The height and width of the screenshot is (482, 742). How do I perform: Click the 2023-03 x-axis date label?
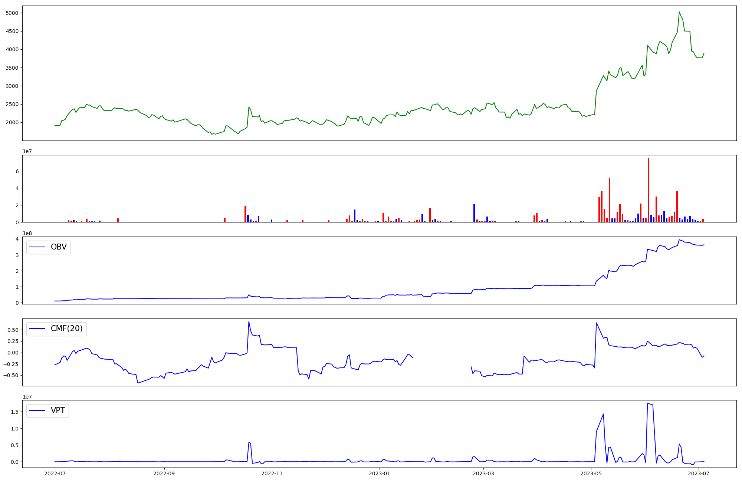[x=484, y=473]
